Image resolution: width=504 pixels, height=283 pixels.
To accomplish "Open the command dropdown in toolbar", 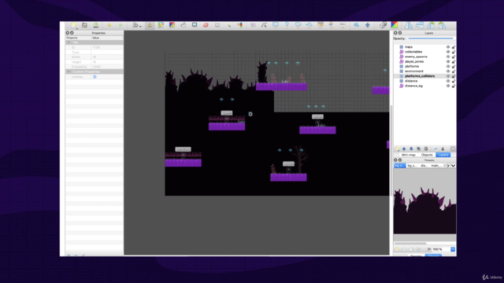I will pyautogui.click(x=137, y=25).
